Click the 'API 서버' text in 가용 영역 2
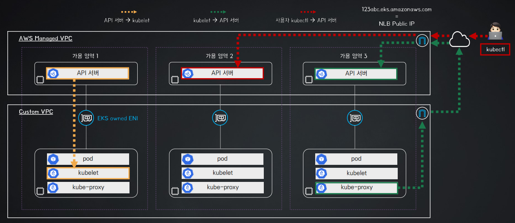 222,73
